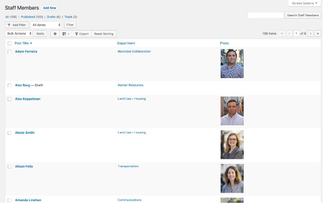Check the Adam Ferreira row checkbox
Image resolution: width=323 pixels, height=203 pixels.
9,52
